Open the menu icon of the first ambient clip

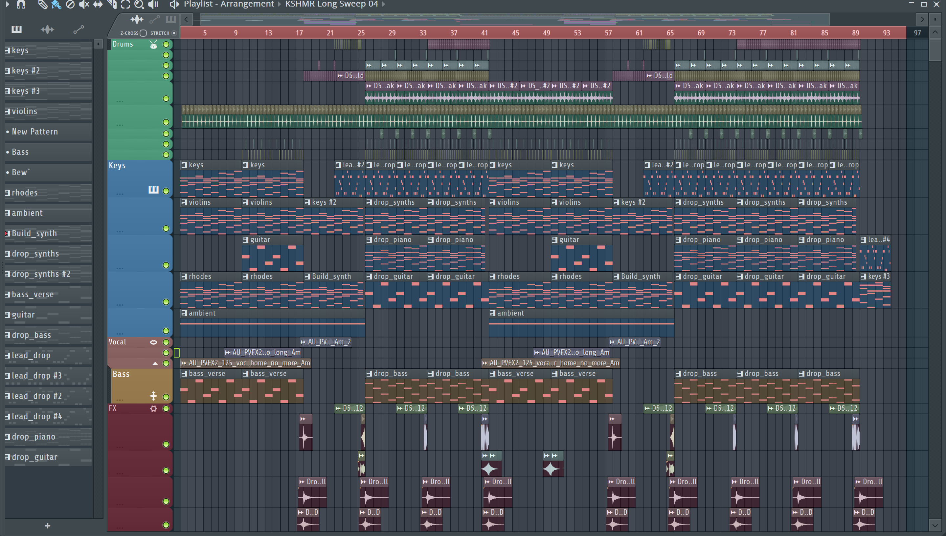[x=184, y=313]
